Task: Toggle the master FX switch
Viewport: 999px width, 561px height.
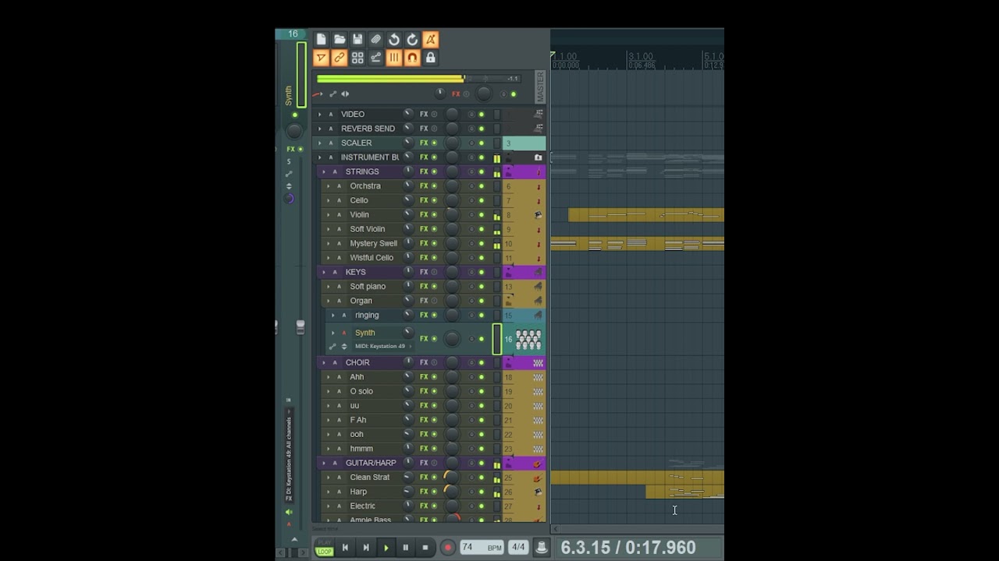Action: (460, 94)
